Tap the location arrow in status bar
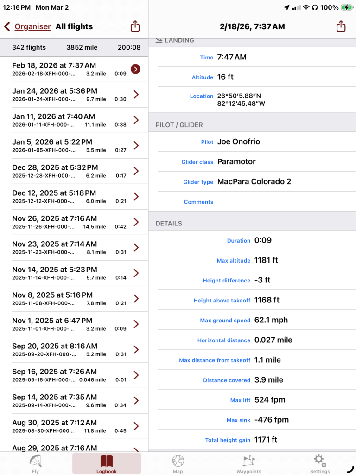The image size is (356, 475). click(287, 7)
